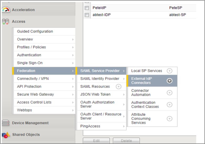The width and height of the screenshot is (205, 144).
Task: Click the Shared Objects shapes icon
Action: click(x=6, y=135)
